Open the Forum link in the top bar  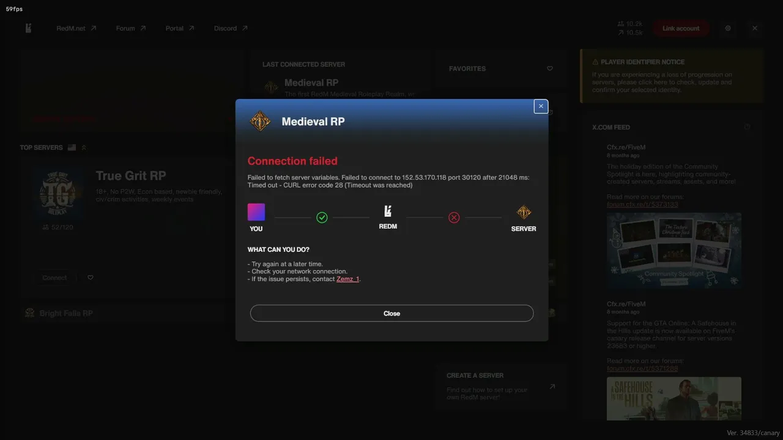[x=131, y=28]
